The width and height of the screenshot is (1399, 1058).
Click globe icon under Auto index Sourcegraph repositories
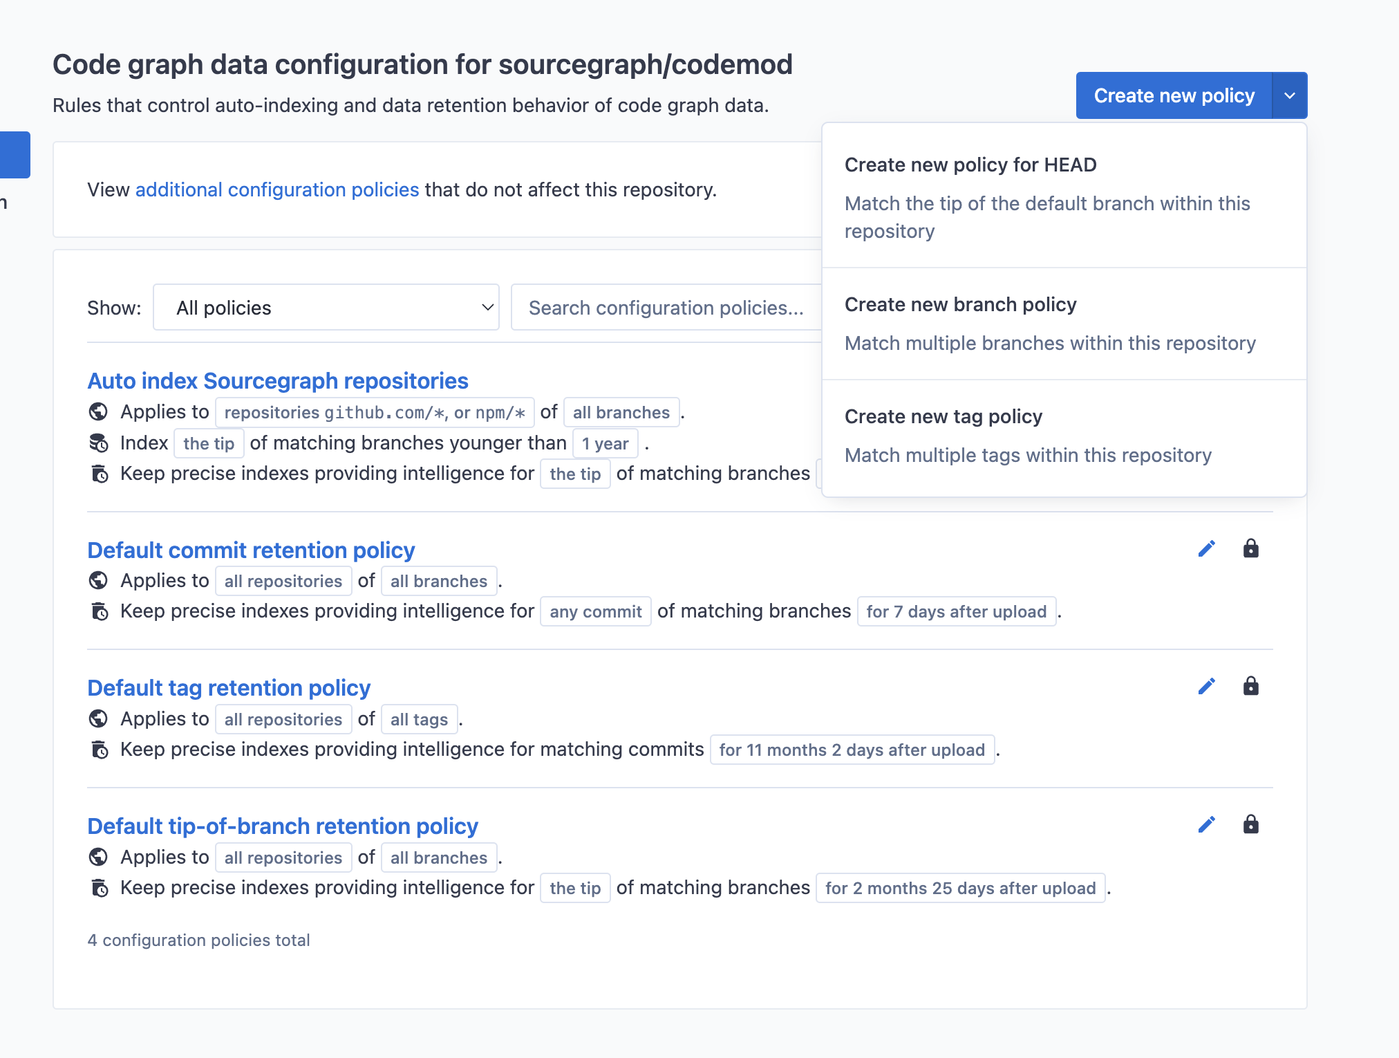tap(99, 412)
